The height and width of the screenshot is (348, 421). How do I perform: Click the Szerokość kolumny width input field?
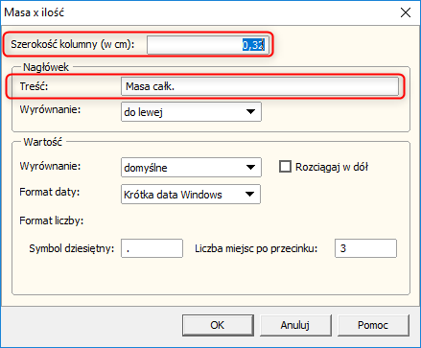click(208, 45)
